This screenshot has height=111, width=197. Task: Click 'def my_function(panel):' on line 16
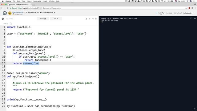24,76
